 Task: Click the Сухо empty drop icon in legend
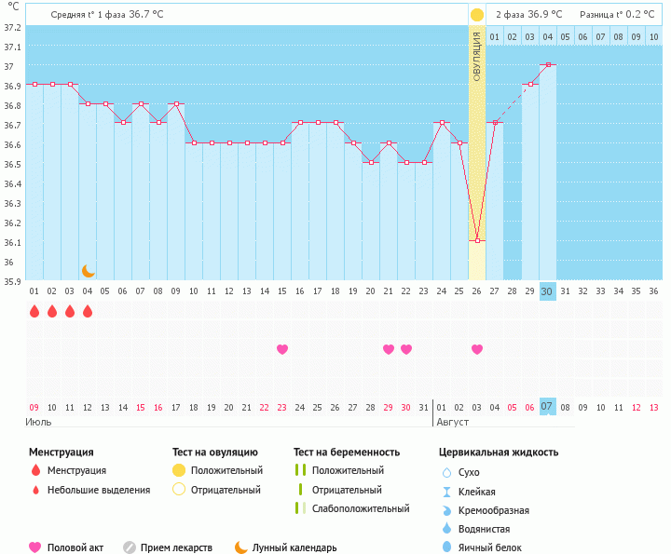tap(446, 472)
